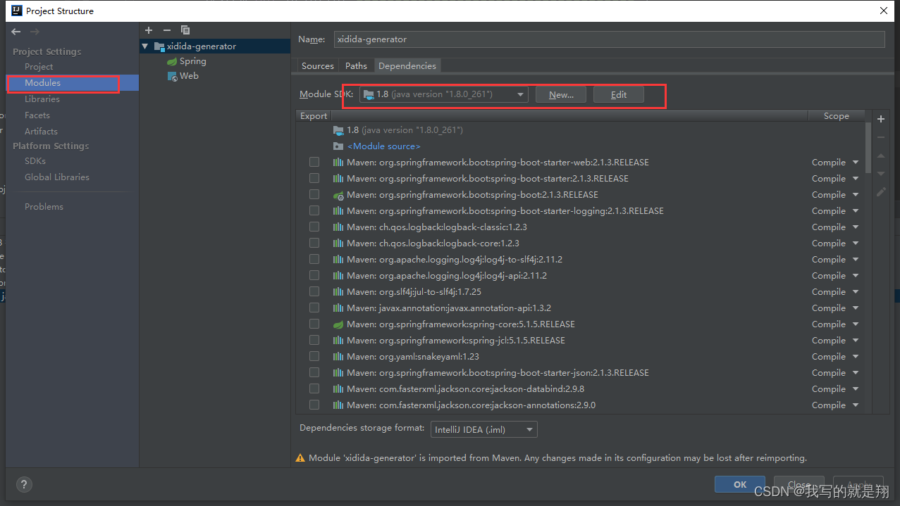Open Libraries in Project Settings
Screen dimensions: 900x506
(x=42, y=99)
